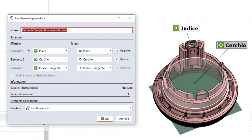The height and width of the screenshot is (140, 252).
Task: Click the red arrow marker beside Elemento 1
Action: tap(29, 51)
